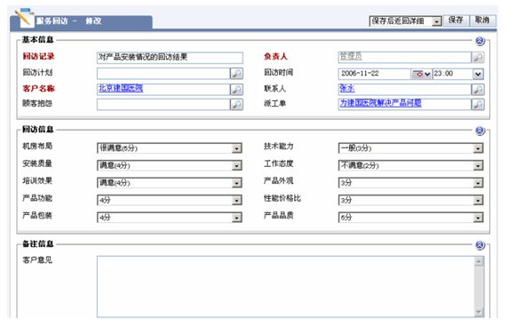Click the lookup icon beside 联系人 field
Screen dimensions: 508x327
(478, 89)
